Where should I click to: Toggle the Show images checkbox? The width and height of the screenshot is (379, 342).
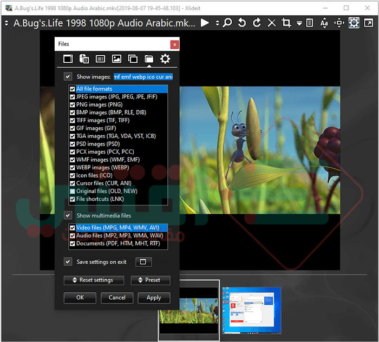[68, 77]
